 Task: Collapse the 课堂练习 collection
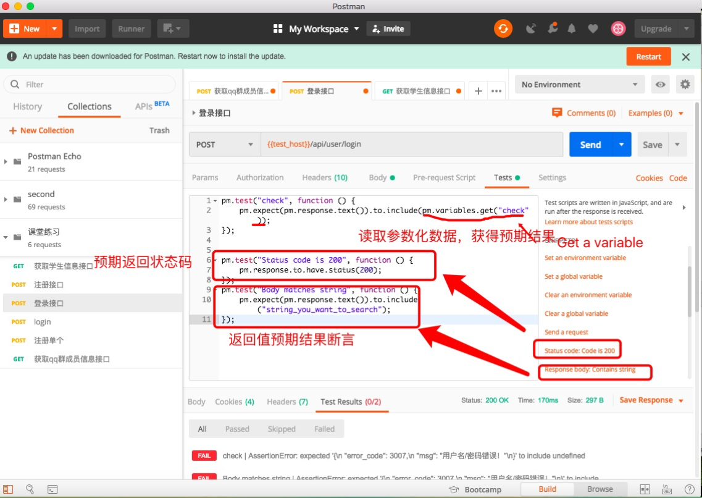click(6, 237)
